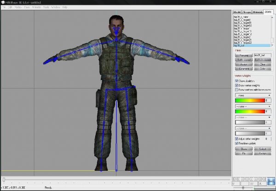This screenshot has width=276, height=191.
Task: Open third bone weight dropdown
Action: click(x=253, y=117)
